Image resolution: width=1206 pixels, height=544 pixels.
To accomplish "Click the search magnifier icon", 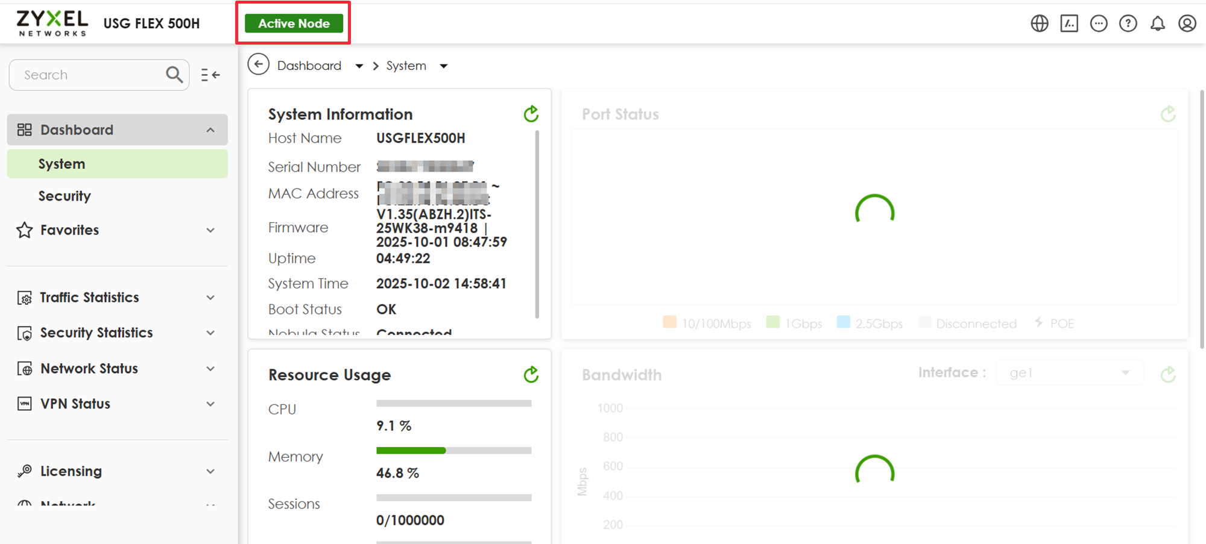I will 174,75.
